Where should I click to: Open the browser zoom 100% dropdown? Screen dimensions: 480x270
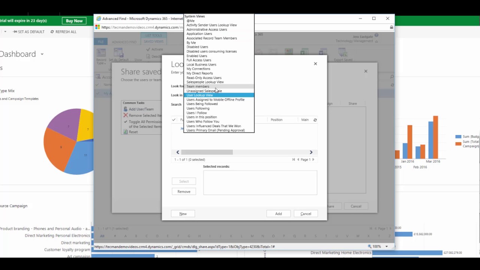[x=387, y=246]
